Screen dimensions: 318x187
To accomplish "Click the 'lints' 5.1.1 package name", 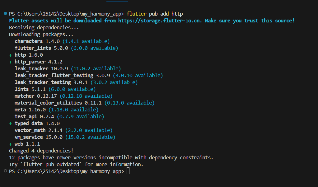I will click(22, 89).
